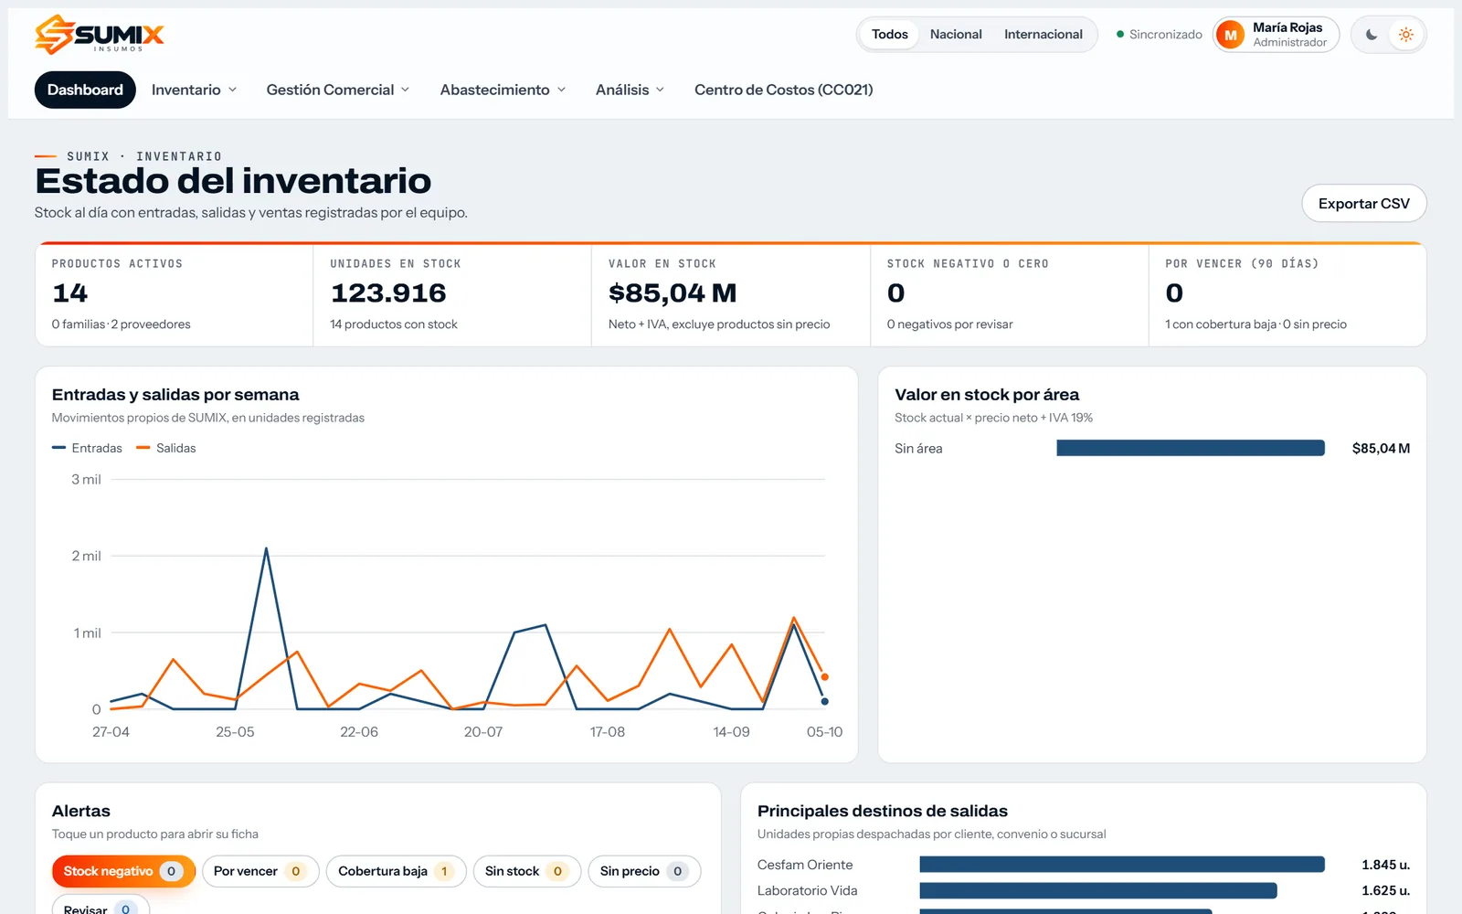Click the Estado del inventario heading
1462x914 pixels.
(233, 181)
